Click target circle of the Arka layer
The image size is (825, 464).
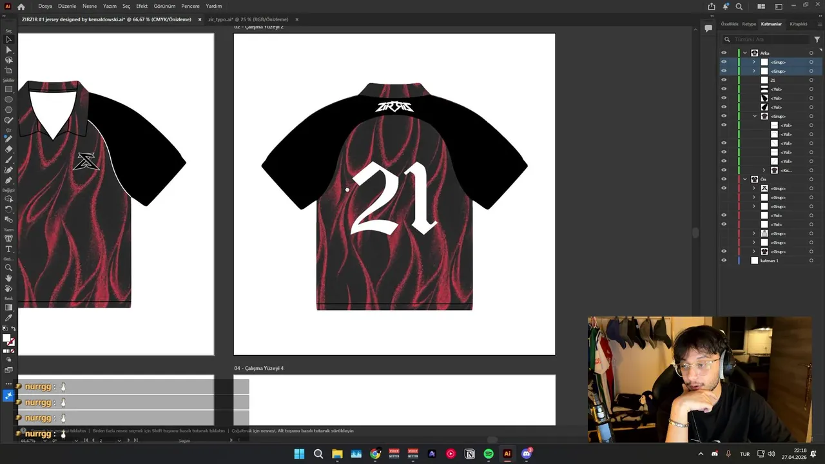[x=811, y=53]
